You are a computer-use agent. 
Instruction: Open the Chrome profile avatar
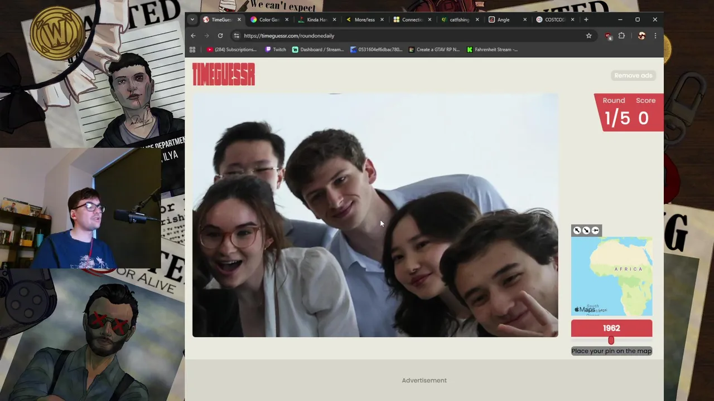coord(641,36)
